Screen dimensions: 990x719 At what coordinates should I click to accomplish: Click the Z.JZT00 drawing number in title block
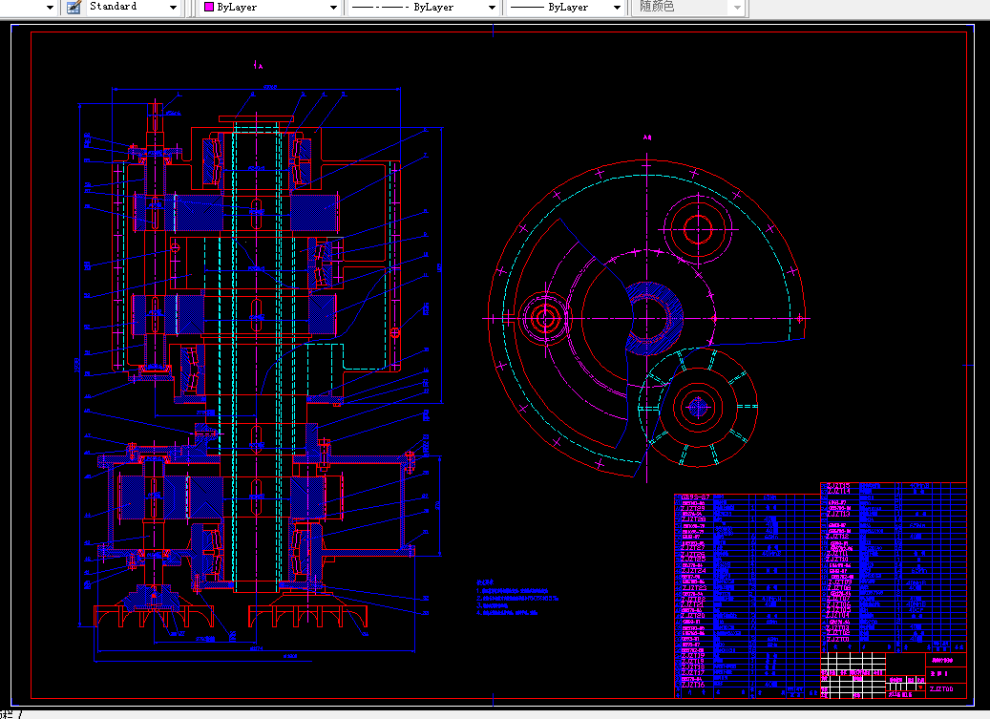click(x=940, y=689)
